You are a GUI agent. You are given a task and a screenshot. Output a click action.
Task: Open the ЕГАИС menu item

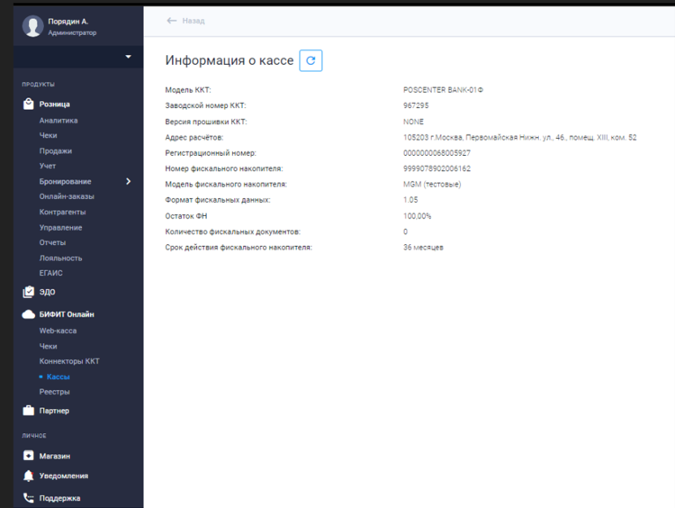click(x=50, y=273)
